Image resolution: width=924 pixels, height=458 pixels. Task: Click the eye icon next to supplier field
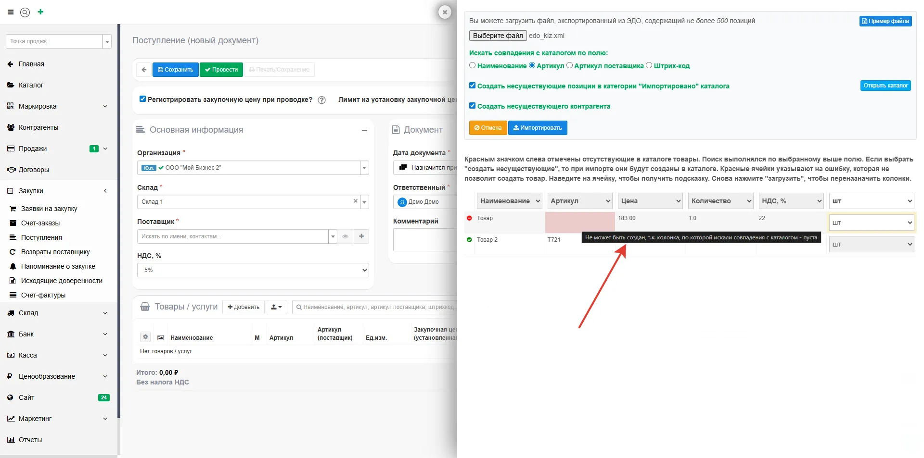[x=345, y=236]
